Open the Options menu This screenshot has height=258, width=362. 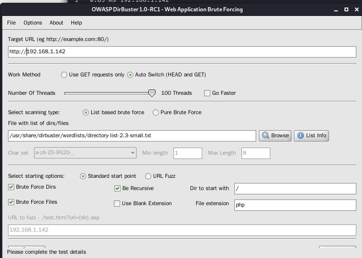pyautogui.click(x=33, y=23)
